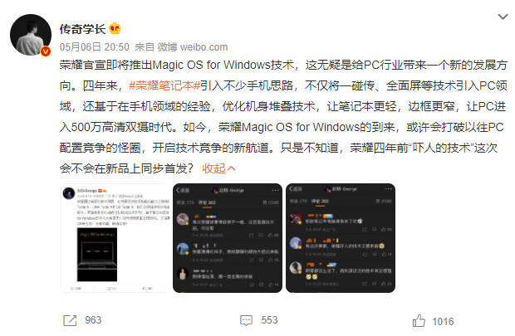Click the crown membership badge
515x336 pixels.
point(115,28)
